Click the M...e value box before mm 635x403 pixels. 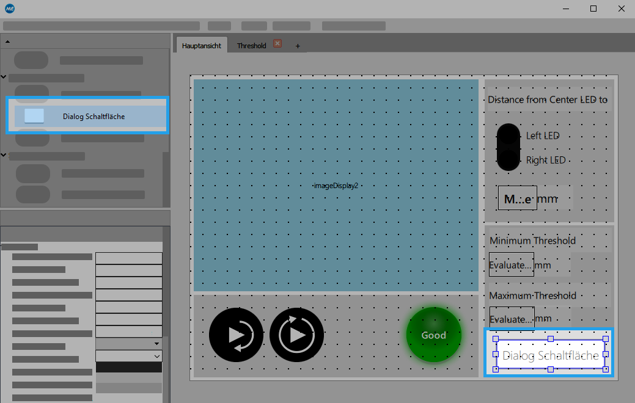pos(518,198)
